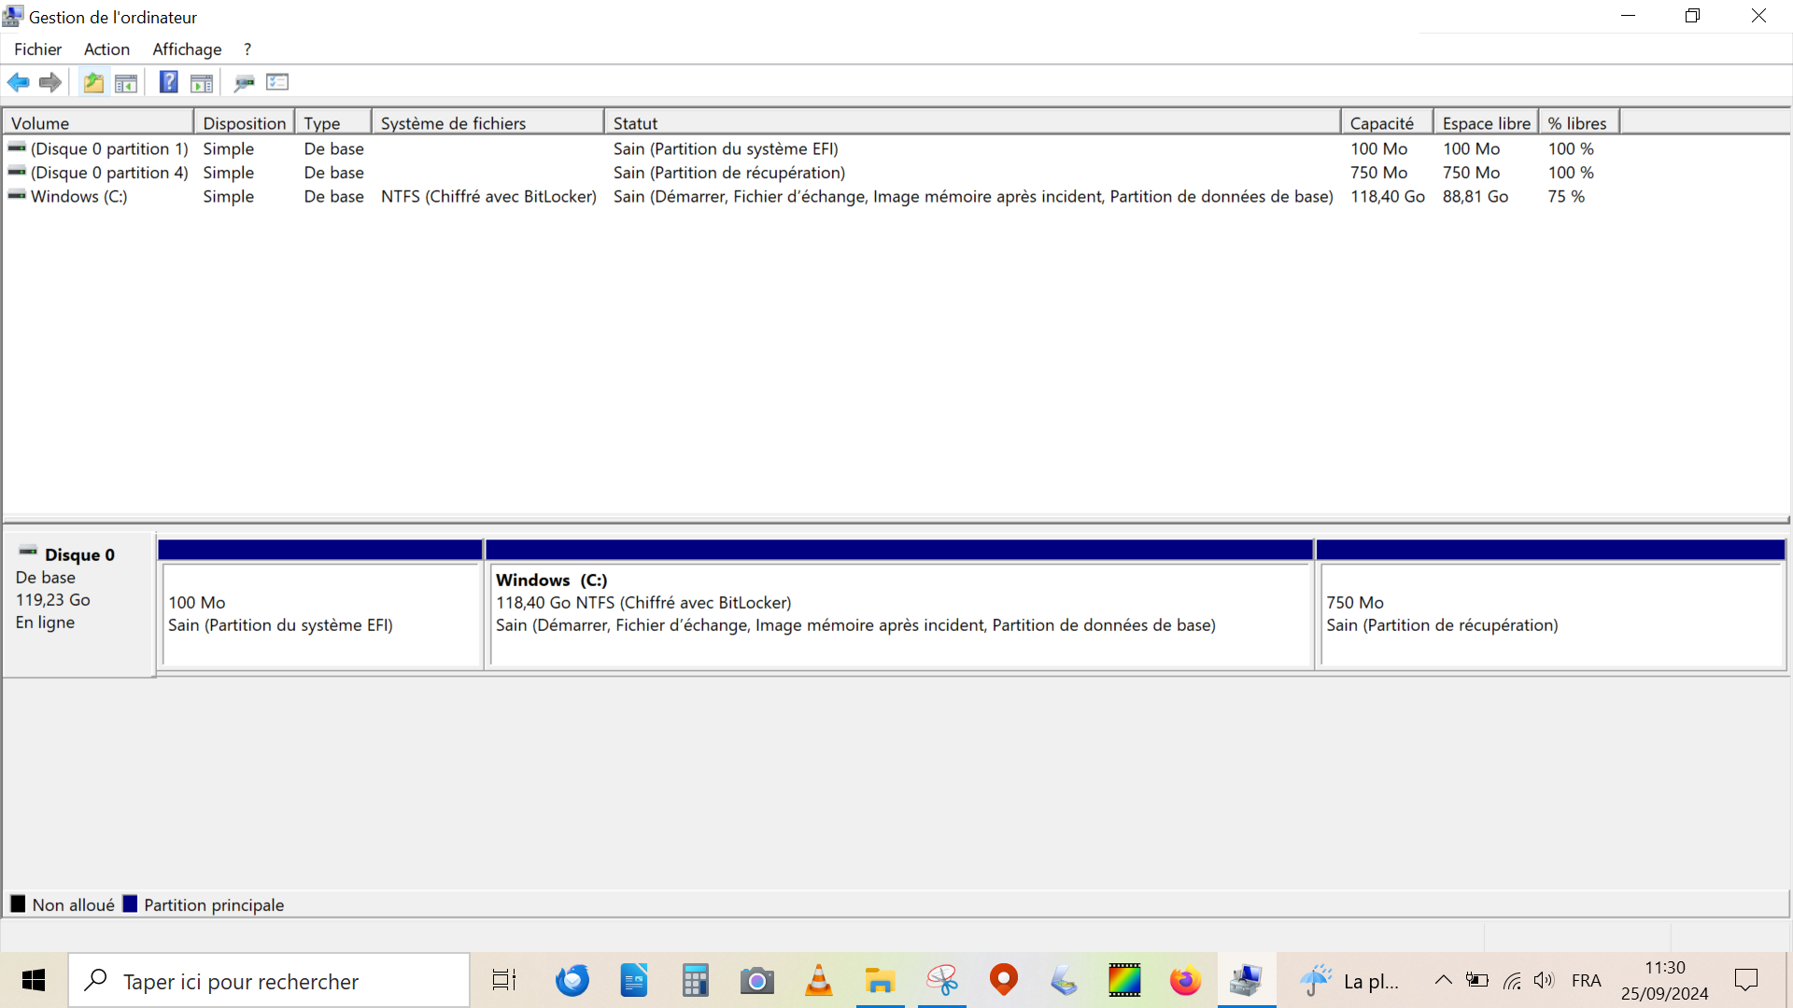Screen dimensions: 1793x1008
Task: Open the Windows Start menu
Action: click(x=34, y=980)
